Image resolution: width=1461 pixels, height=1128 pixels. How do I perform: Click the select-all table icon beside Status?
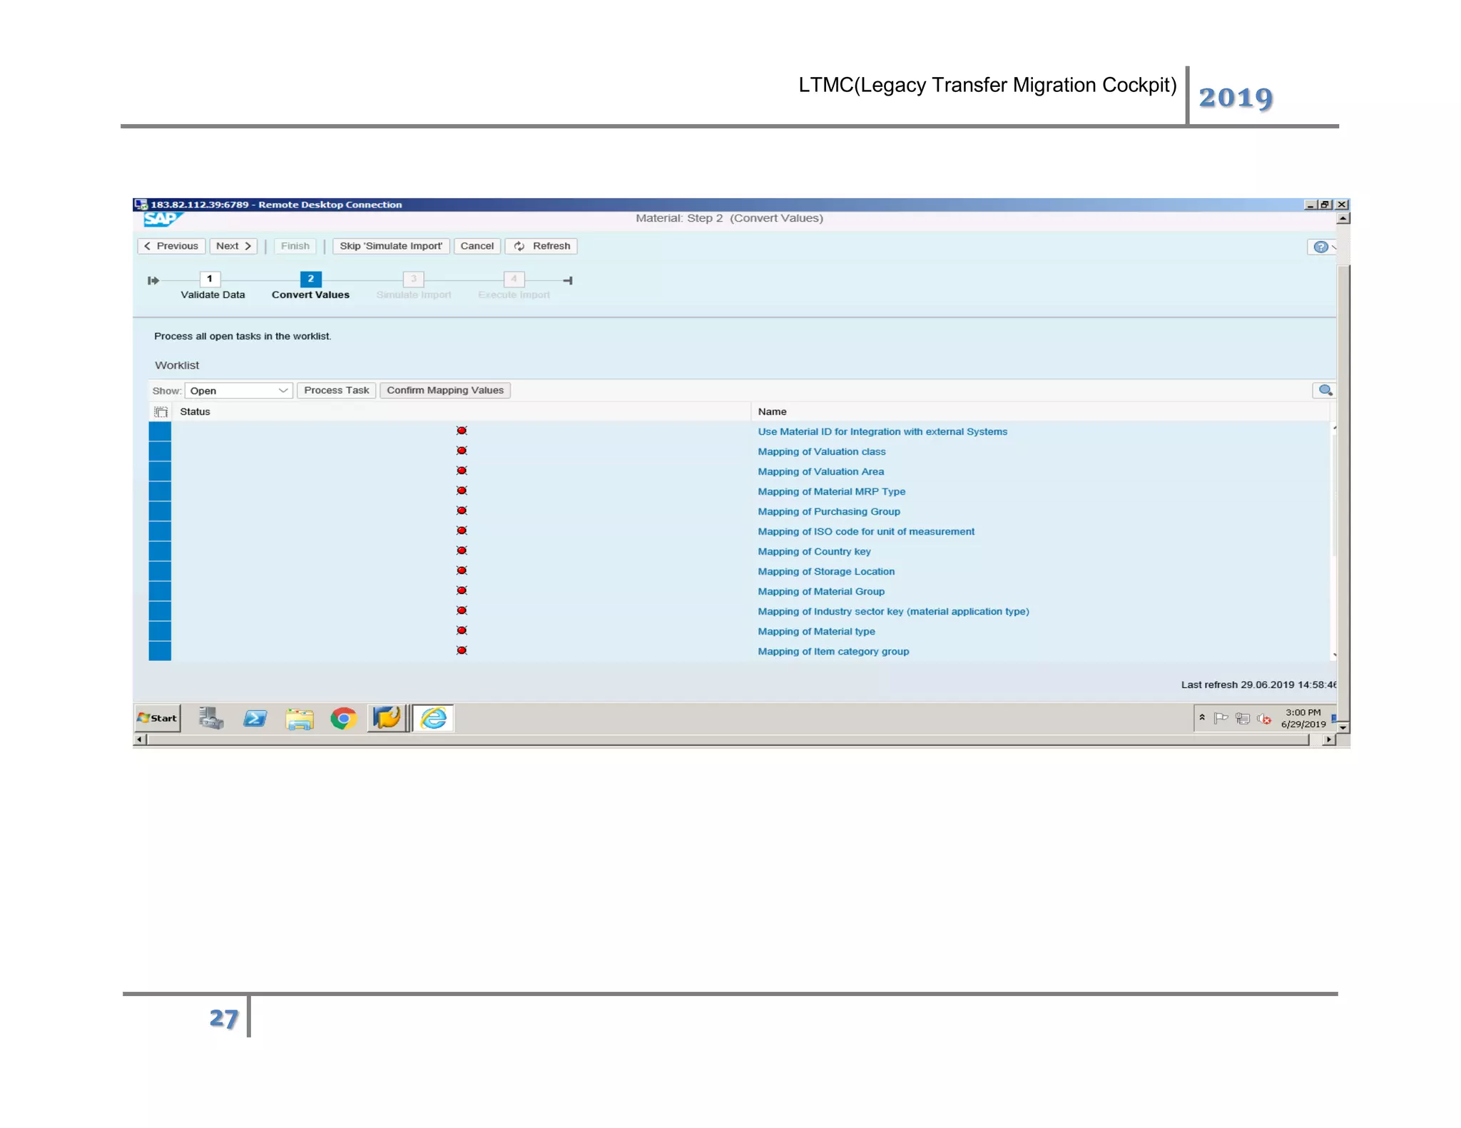coord(161,411)
